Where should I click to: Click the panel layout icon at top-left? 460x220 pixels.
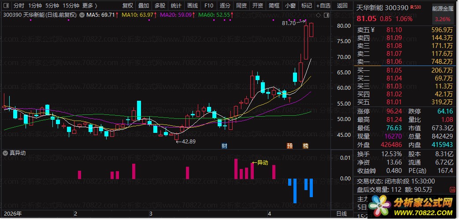5,6
